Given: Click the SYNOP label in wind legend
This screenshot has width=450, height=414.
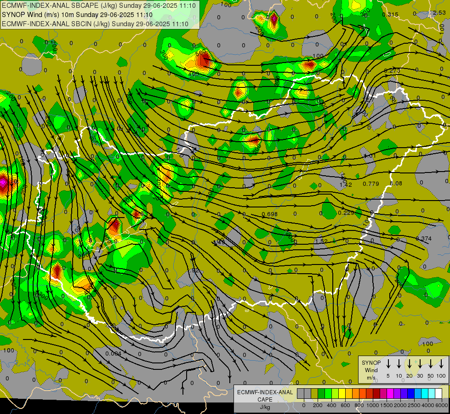Looking at the screenshot, I should click(x=371, y=363).
